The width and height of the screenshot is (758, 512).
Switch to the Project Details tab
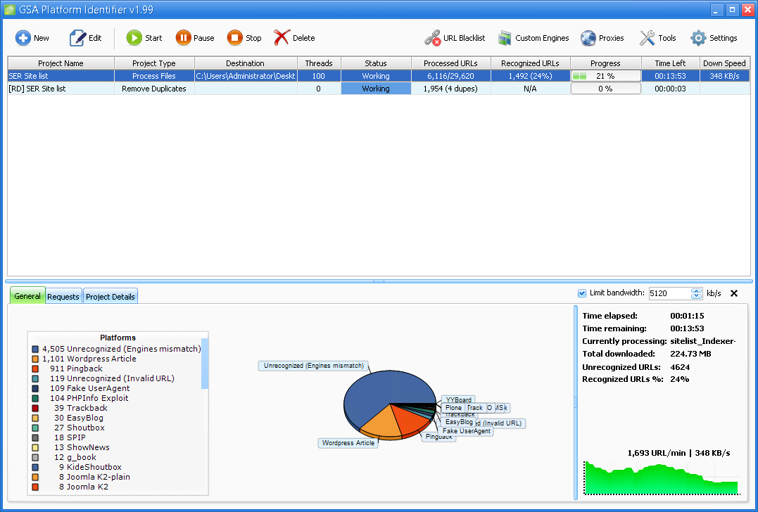pyautogui.click(x=110, y=297)
